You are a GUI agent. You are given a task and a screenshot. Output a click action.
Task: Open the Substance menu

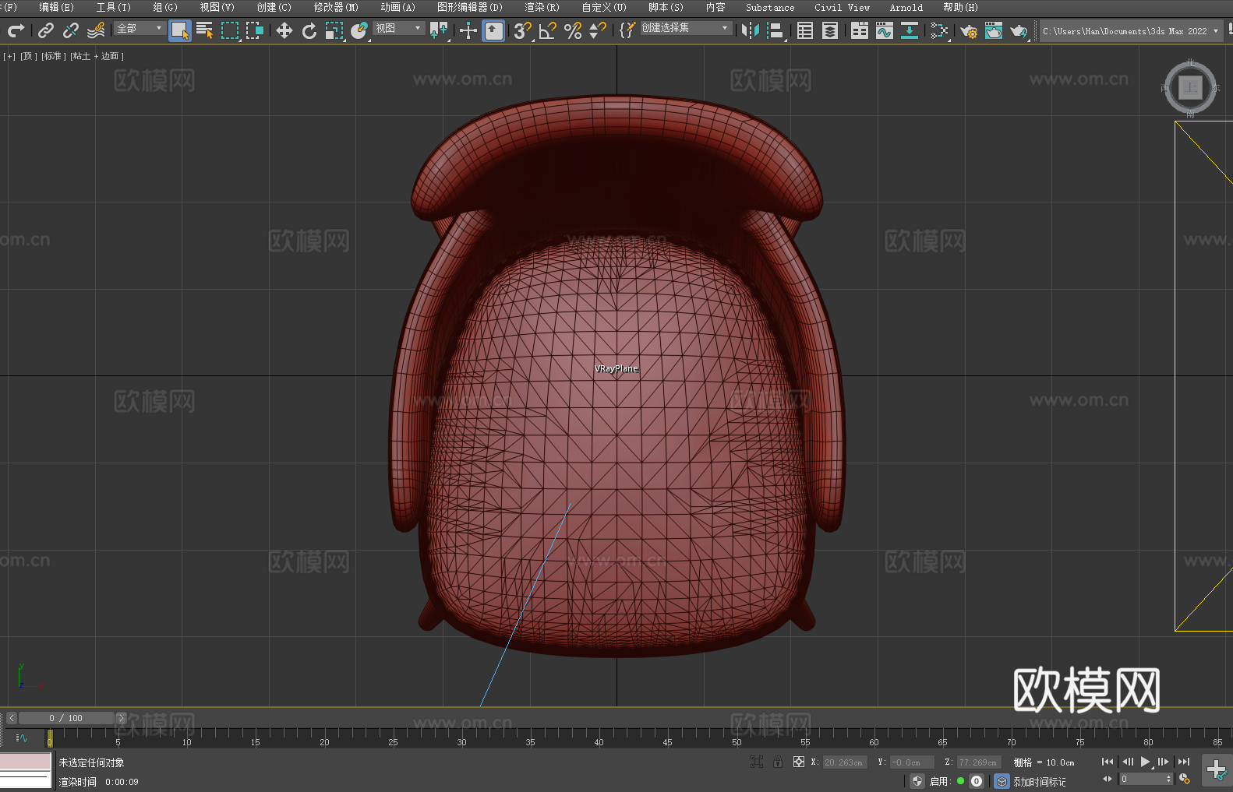770,7
